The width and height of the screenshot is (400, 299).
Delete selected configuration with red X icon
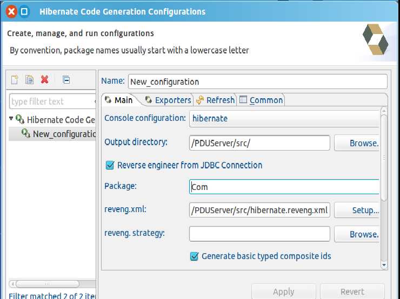[x=45, y=80]
